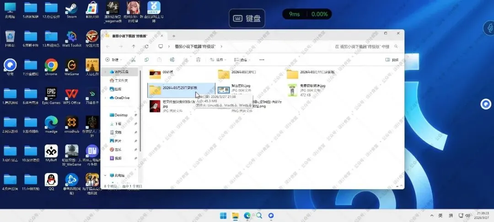
Task: Select the 2026年03月25日更新版 folder
Action: pyautogui.click(x=182, y=90)
